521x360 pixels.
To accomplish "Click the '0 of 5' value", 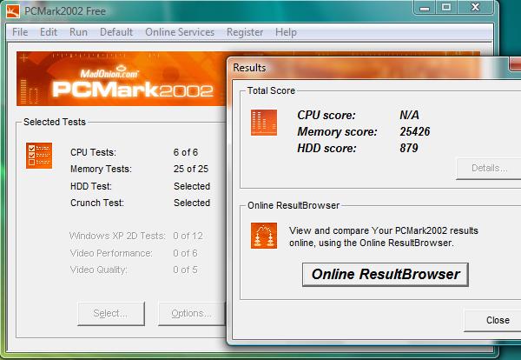I will coord(185,270).
